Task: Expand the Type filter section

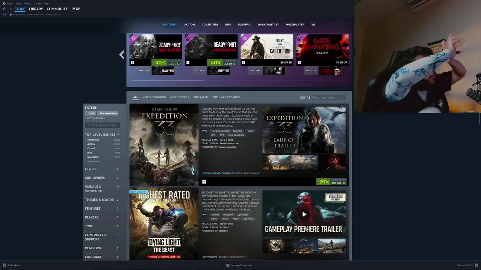Action: coord(102,226)
